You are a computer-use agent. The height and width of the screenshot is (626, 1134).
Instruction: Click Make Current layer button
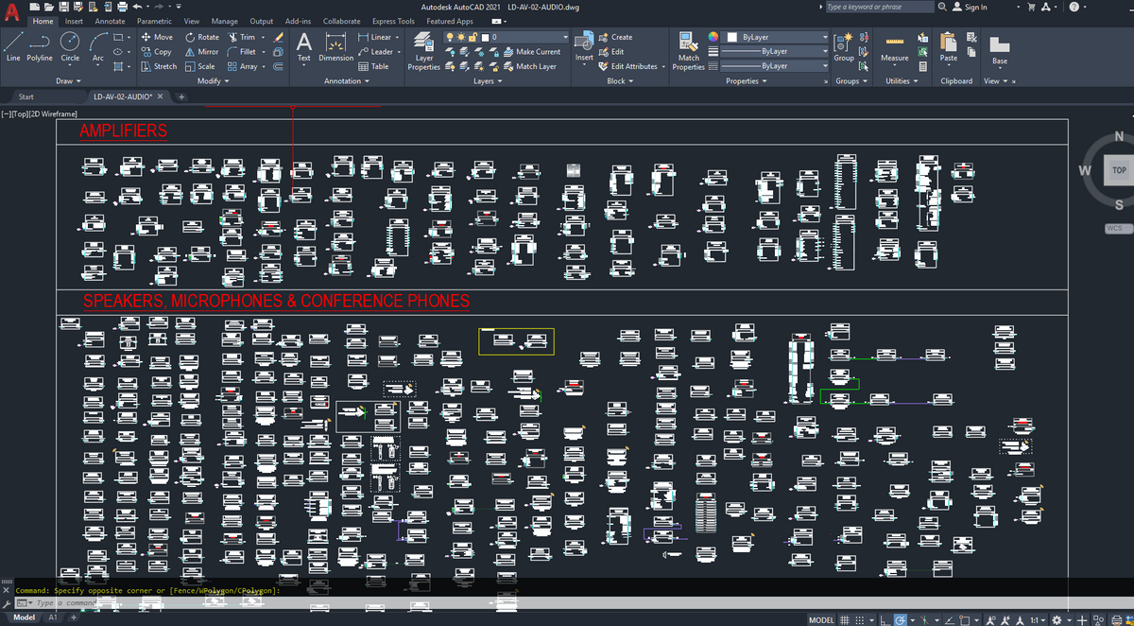[x=531, y=52]
